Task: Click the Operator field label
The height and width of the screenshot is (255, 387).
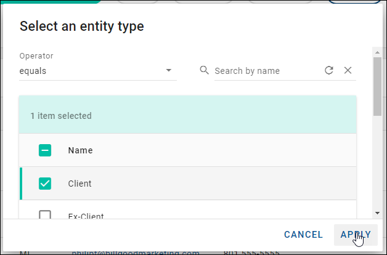Action: click(x=36, y=56)
